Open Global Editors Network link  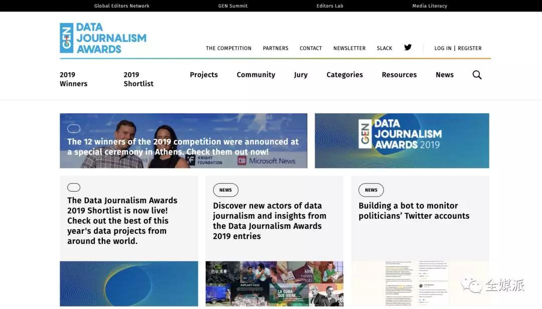click(121, 6)
